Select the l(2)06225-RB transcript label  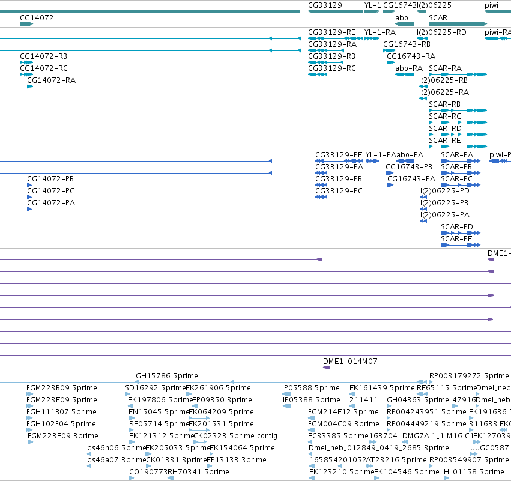pyautogui.click(x=444, y=80)
